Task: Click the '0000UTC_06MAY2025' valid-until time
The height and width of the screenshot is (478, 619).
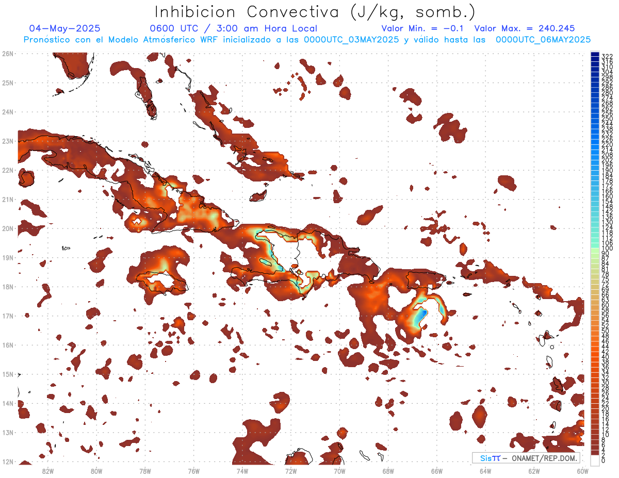Action: pos(543,40)
